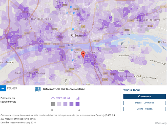Click the Voir la carte: heading
The image size is (167, 127).
[x=132, y=90]
